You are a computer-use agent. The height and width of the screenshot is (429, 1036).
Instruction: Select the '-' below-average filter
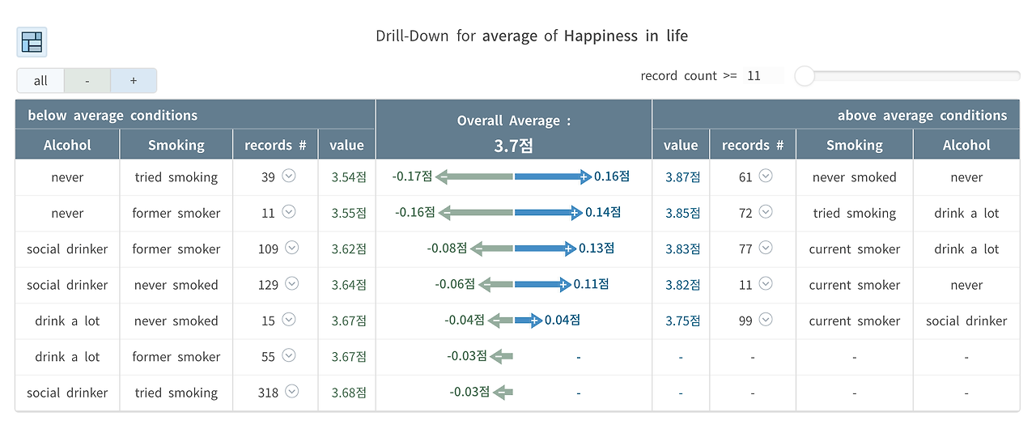[x=87, y=81]
